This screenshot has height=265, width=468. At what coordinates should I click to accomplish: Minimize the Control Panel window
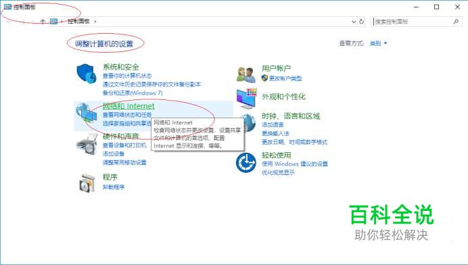(x=417, y=7)
